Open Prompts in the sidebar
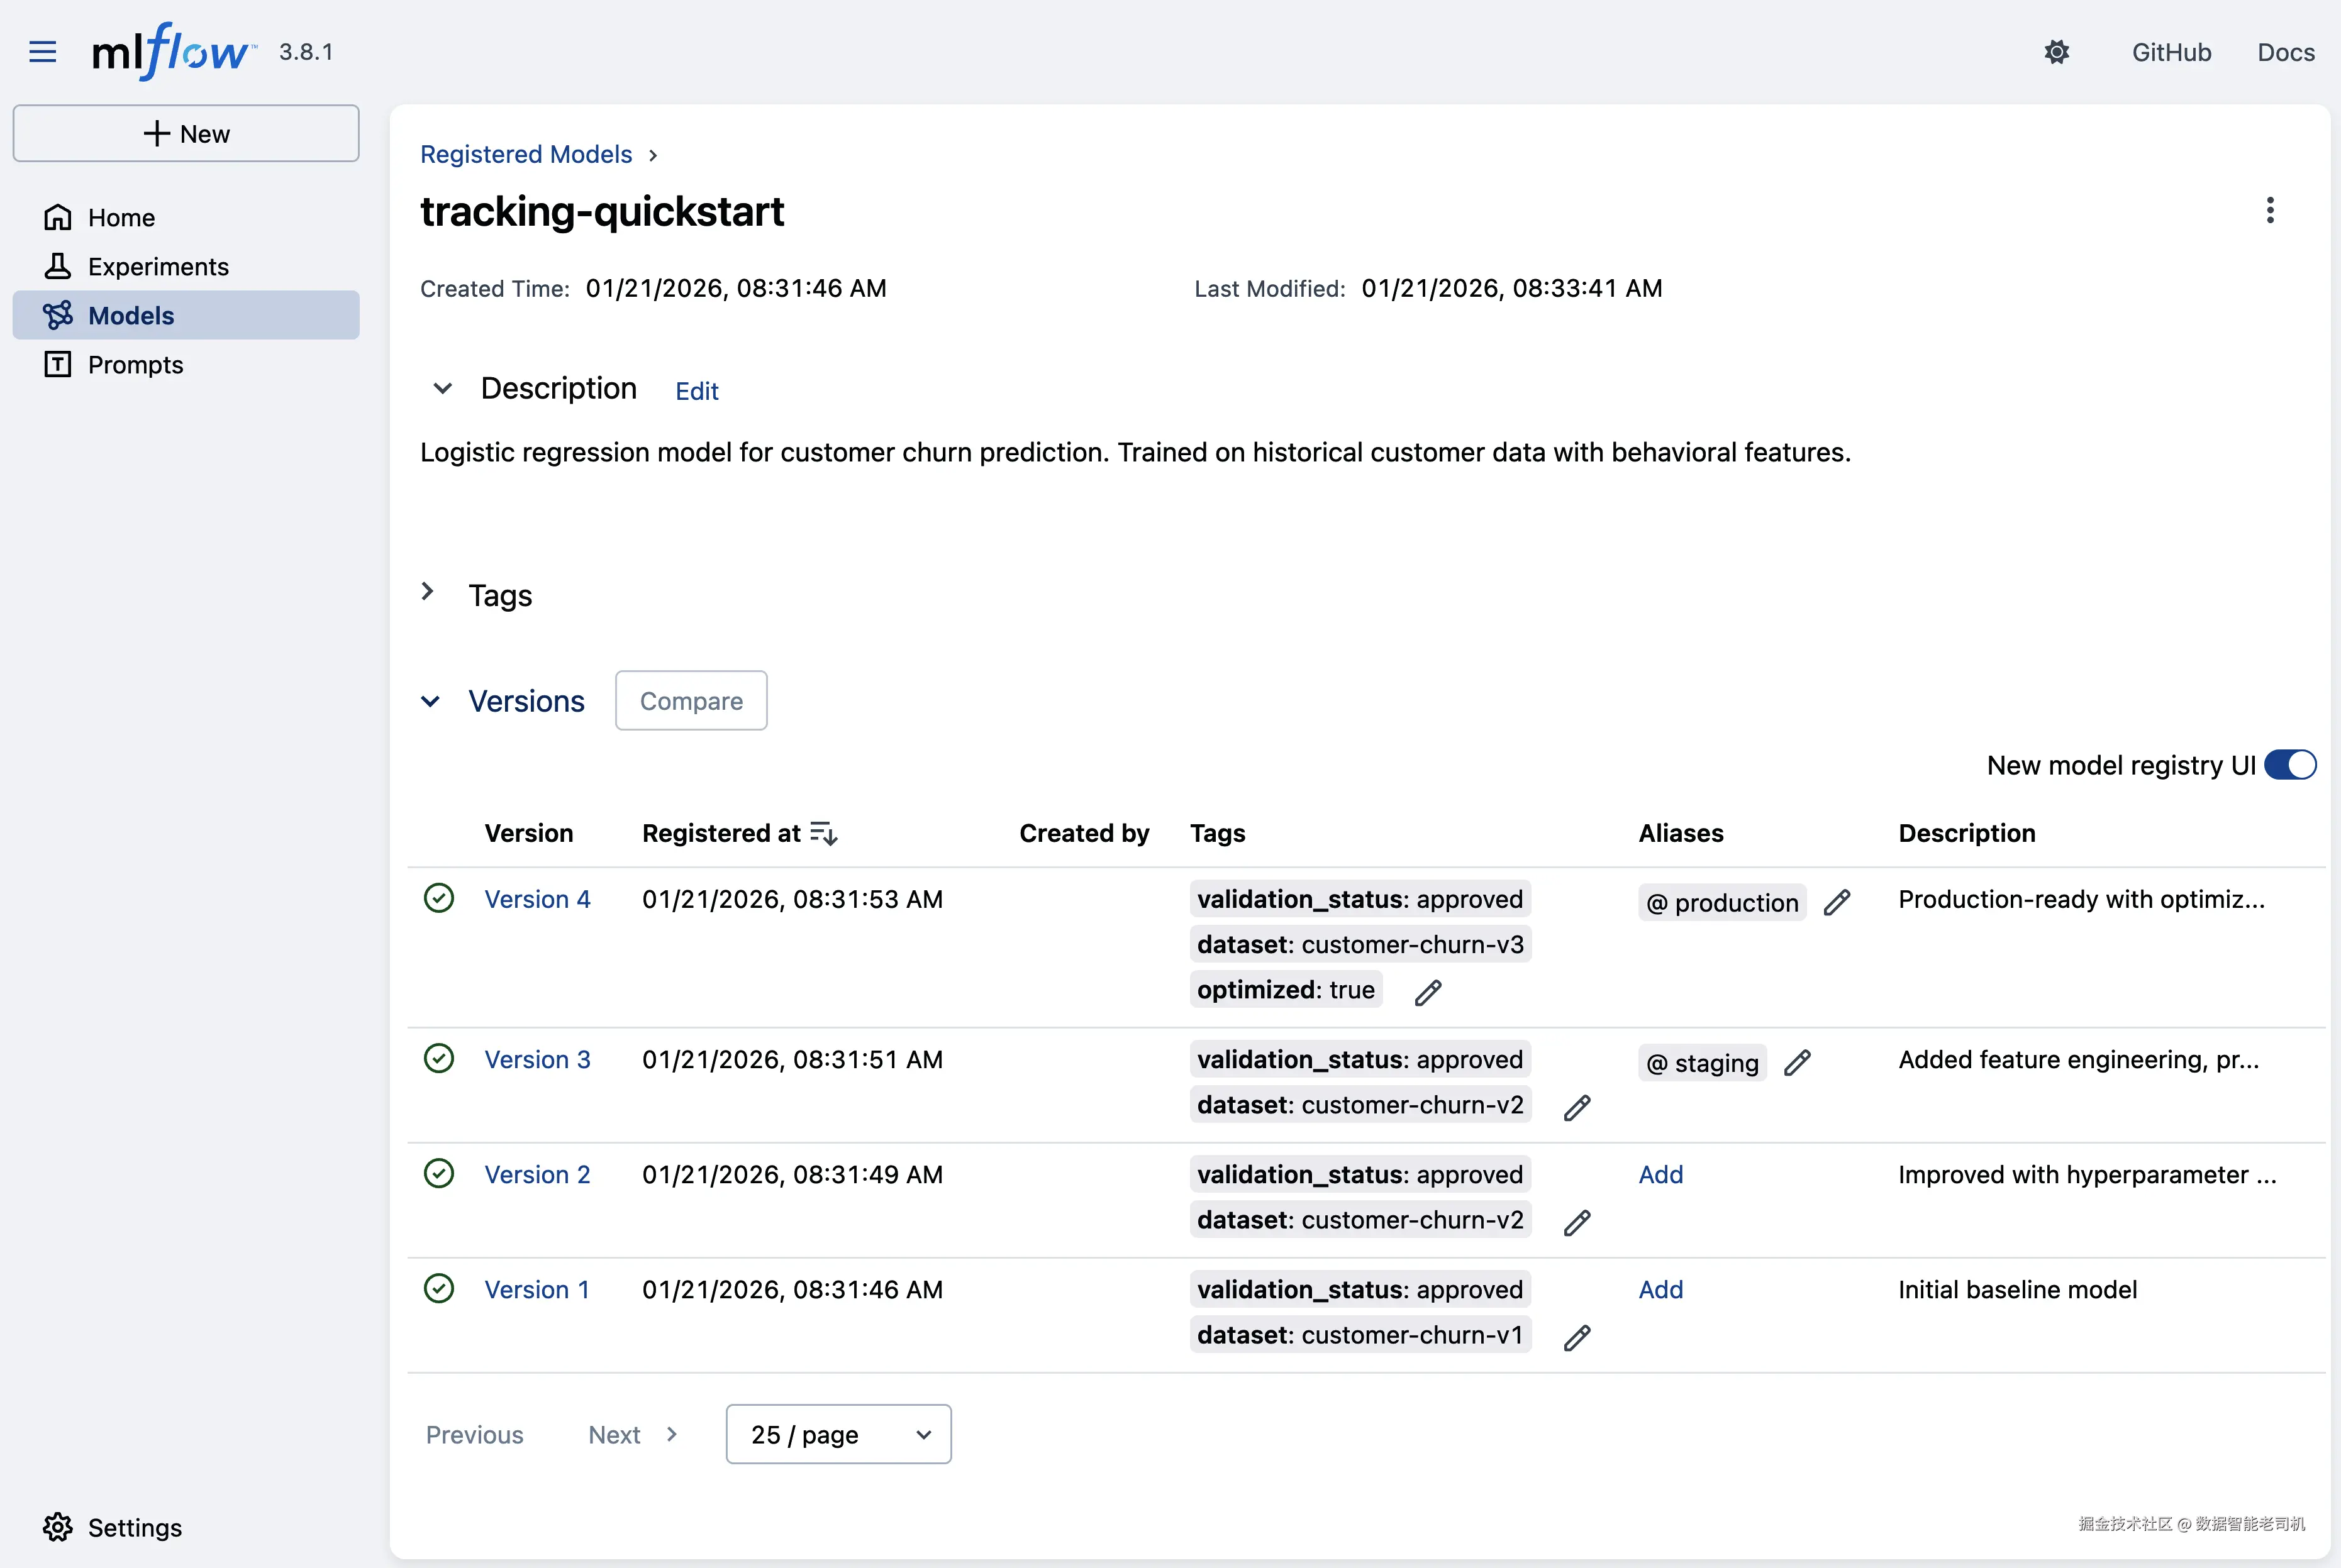The image size is (2341, 1568). pyautogui.click(x=135, y=365)
